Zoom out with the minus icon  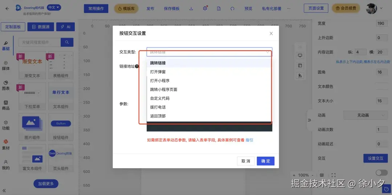[313, 175]
